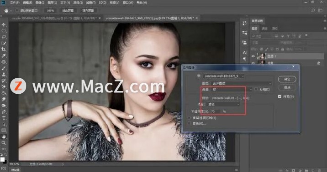Open the 源 source document dropdown

224,76
